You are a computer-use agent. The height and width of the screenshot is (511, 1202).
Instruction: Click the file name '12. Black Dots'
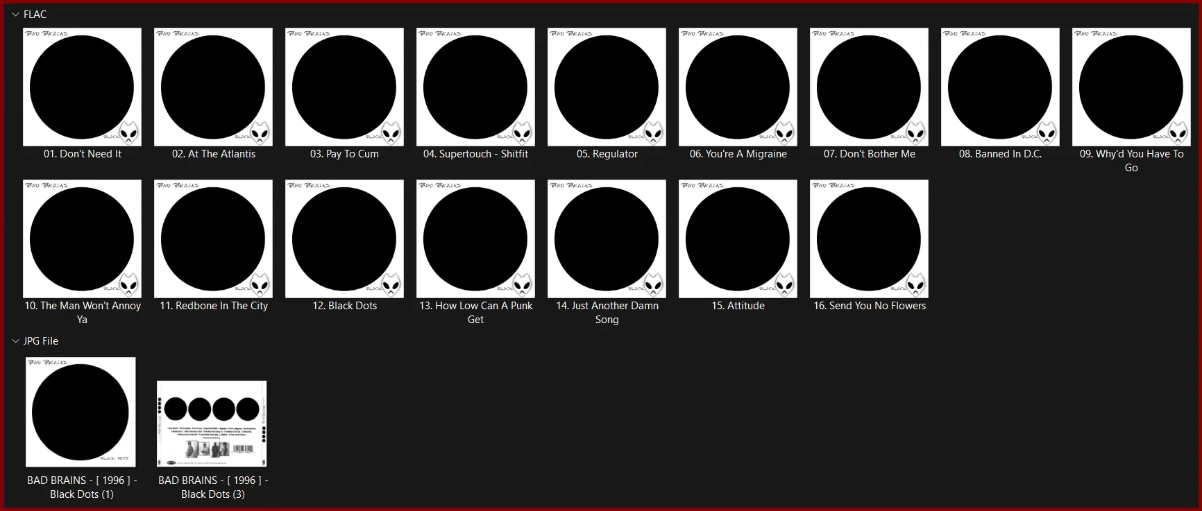point(344,306)
